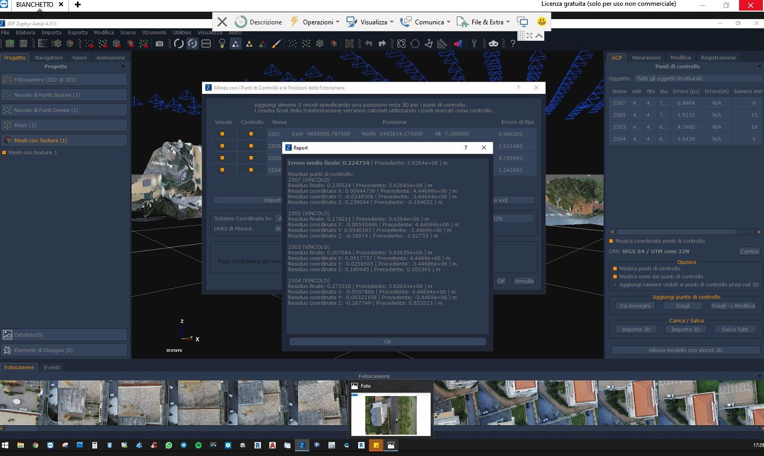Click the save project floppy icon
This screenshot has height=456, width=764.
pos(23,43)
